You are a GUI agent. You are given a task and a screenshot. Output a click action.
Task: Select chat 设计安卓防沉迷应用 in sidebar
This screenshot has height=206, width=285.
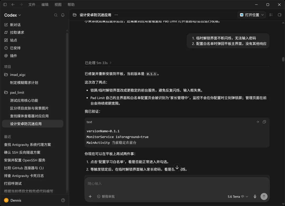pos(33,124)
